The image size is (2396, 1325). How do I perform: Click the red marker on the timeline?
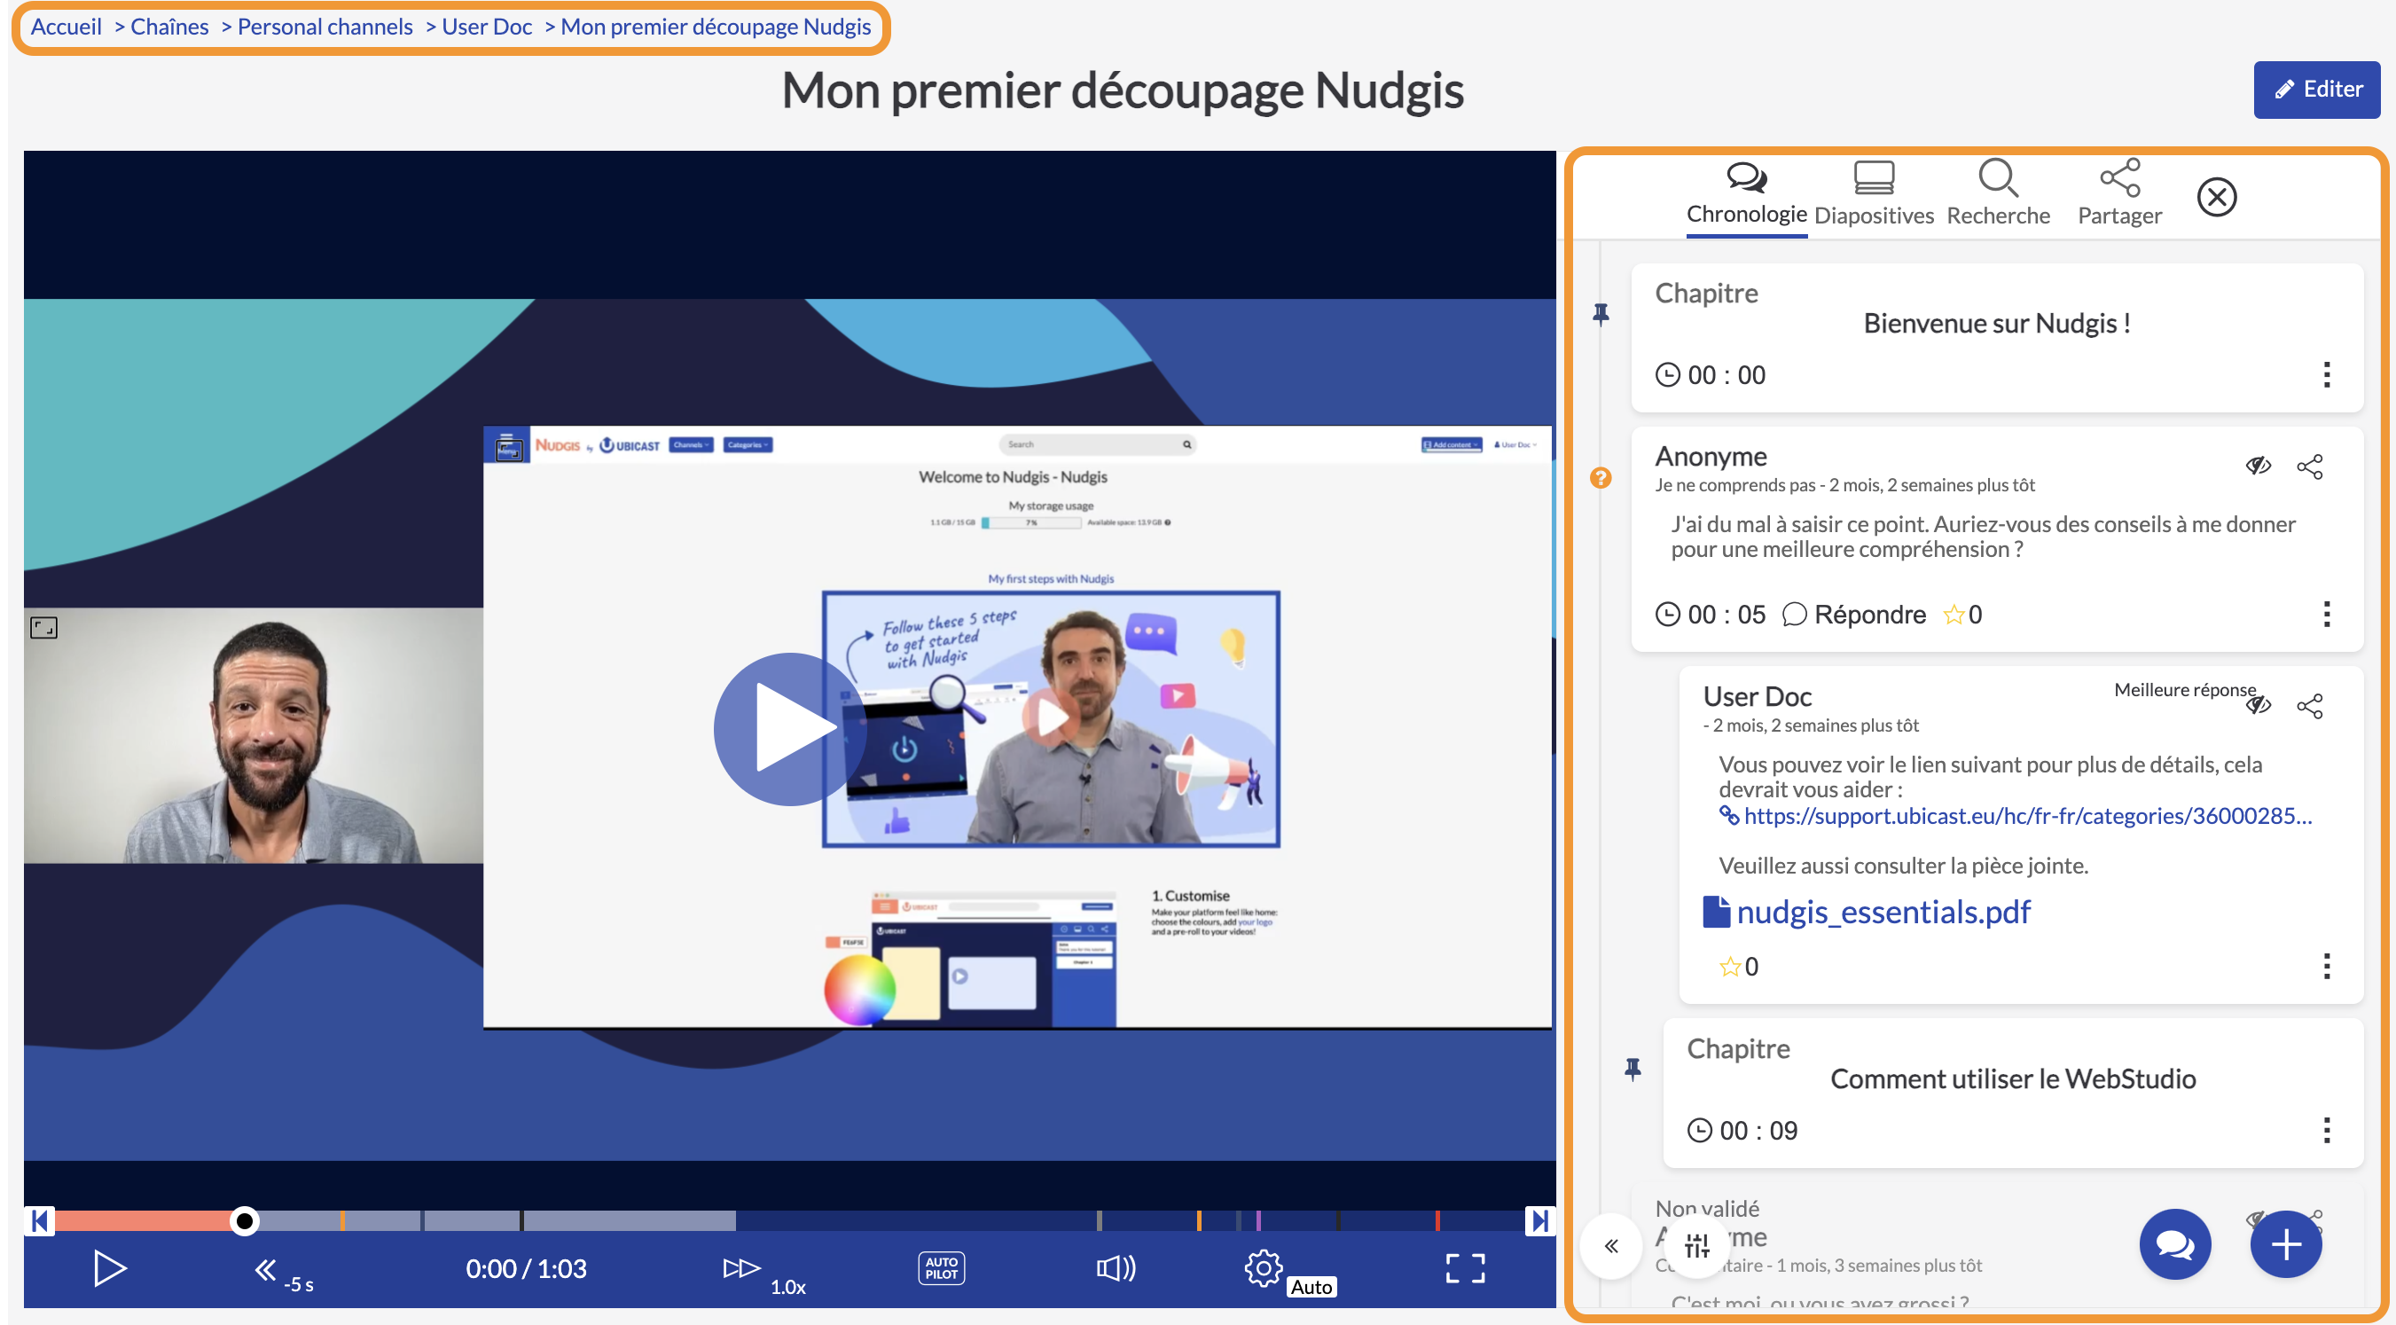click(1437, 1219)
